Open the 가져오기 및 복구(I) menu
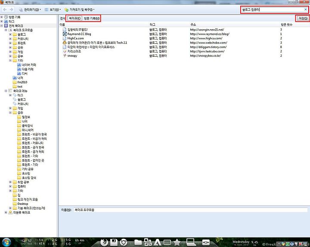The image size is (310, 247). [80, 9]
